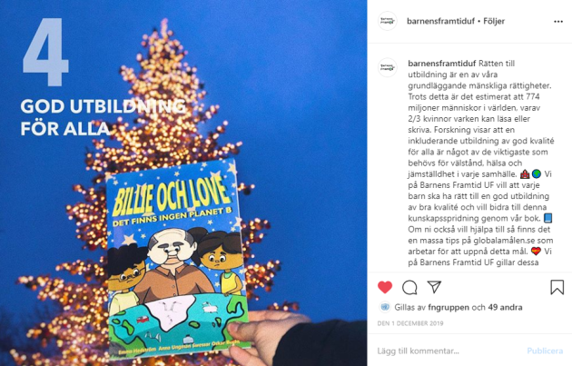Toggle the Följer following button

tap(494, 21)
